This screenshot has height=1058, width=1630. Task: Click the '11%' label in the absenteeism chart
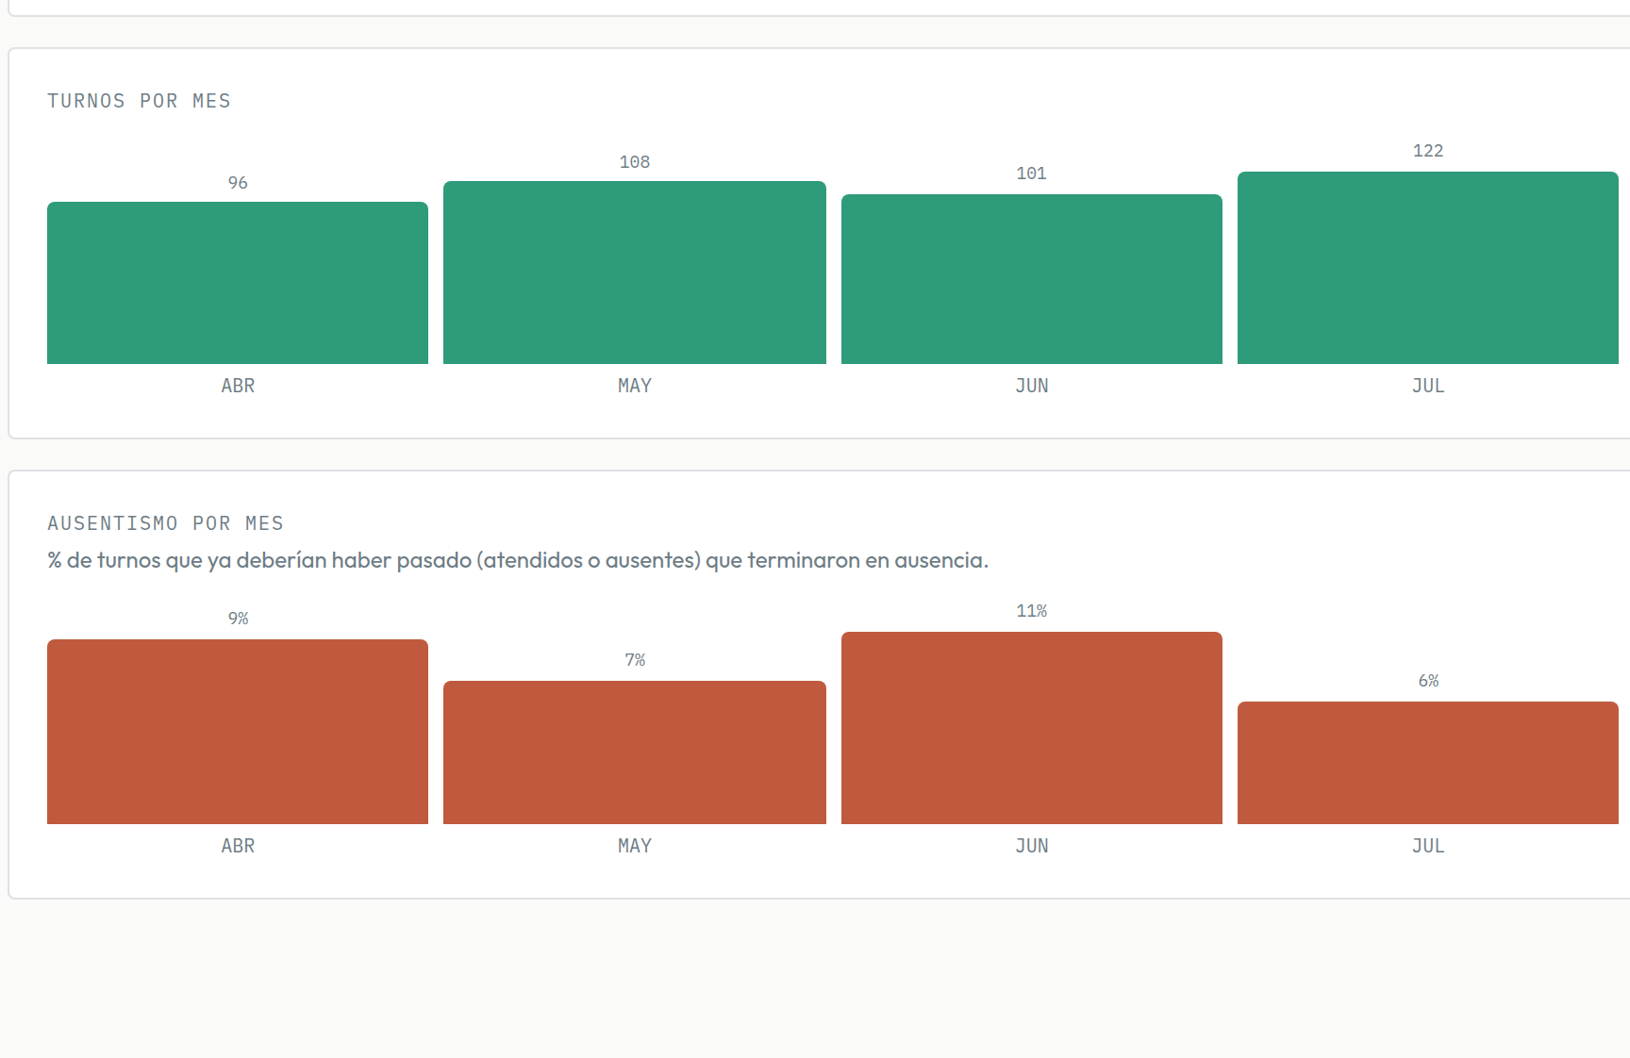tap(1032, 611)
